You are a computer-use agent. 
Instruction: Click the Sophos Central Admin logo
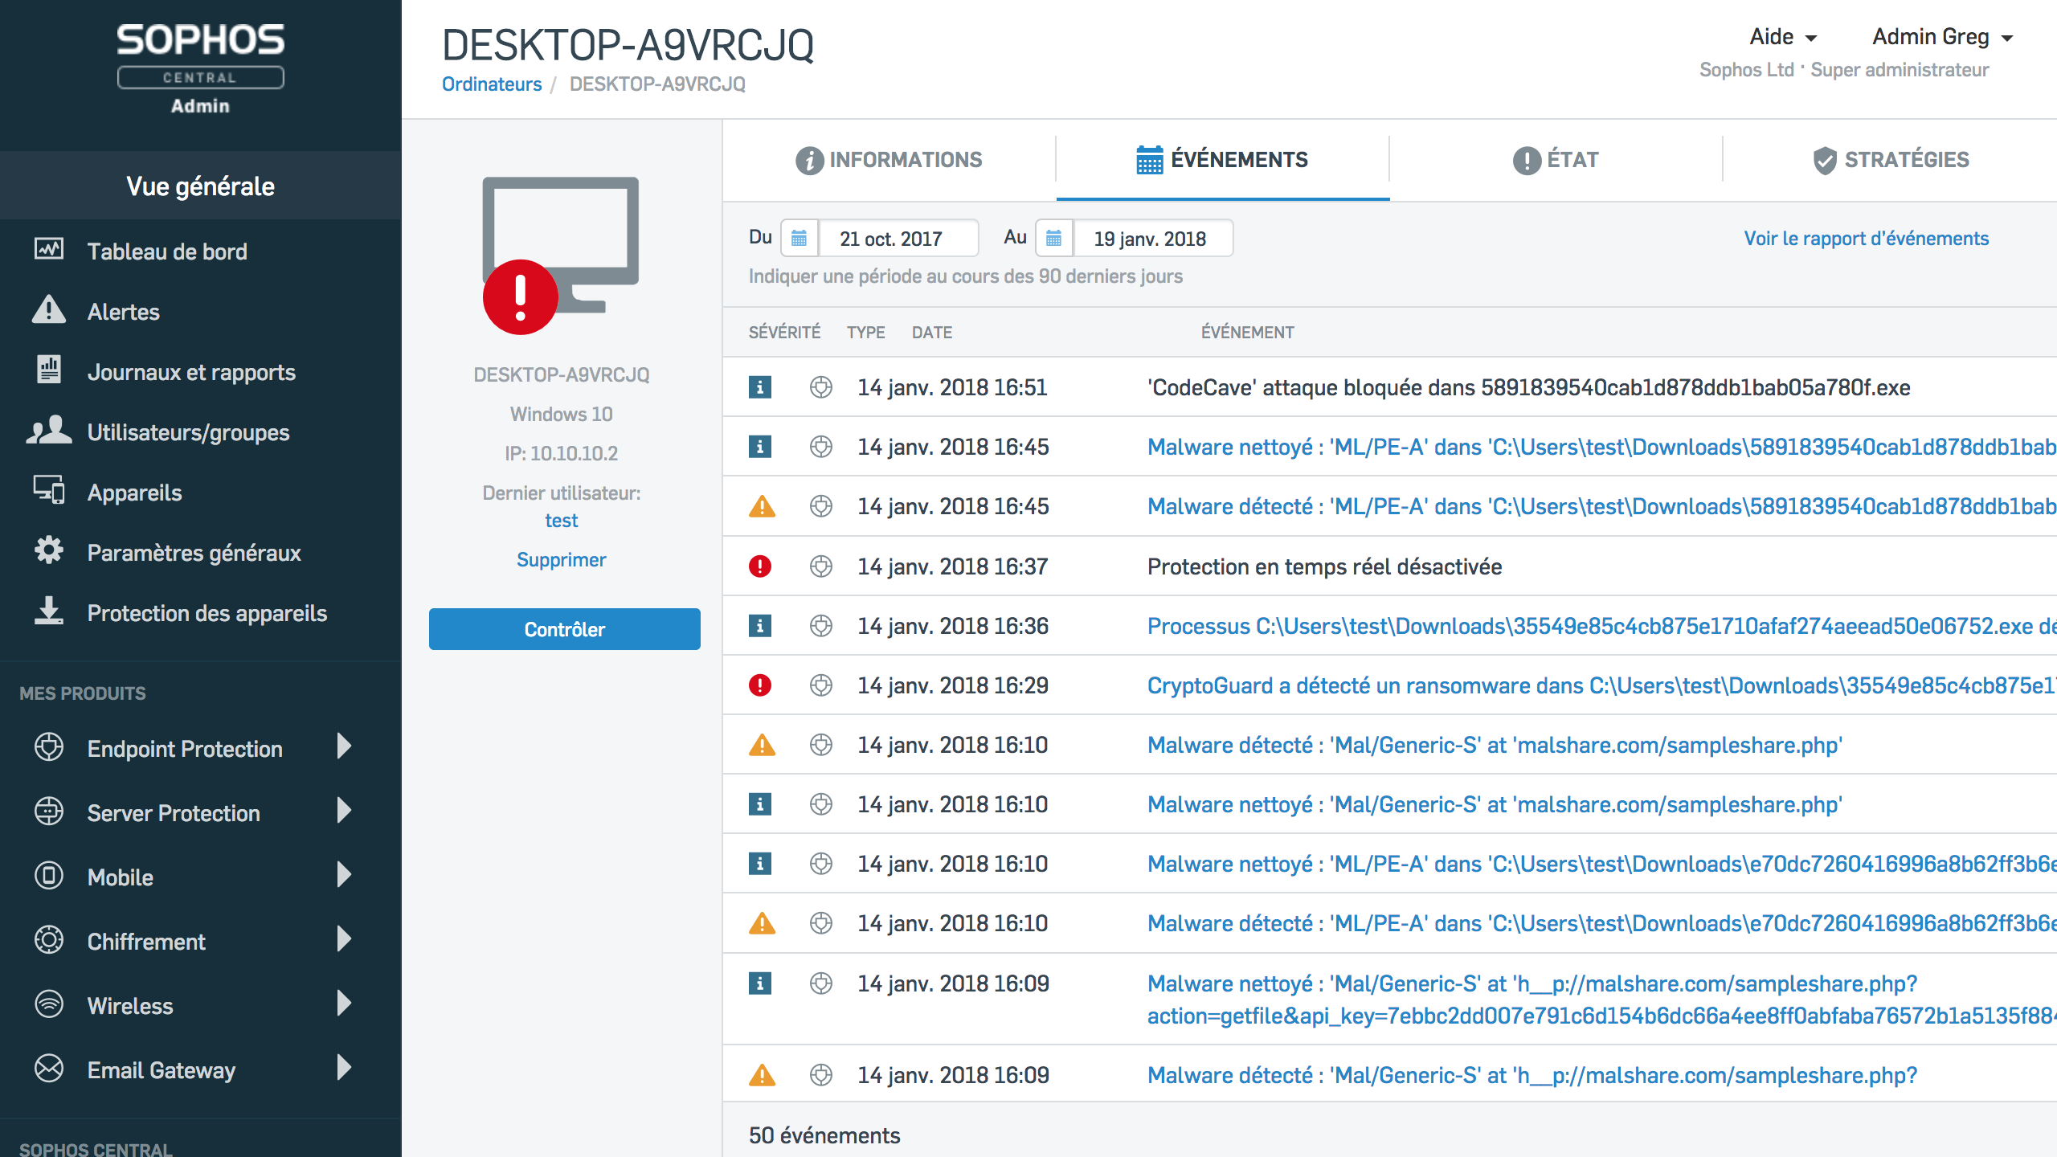pos(200,69)
